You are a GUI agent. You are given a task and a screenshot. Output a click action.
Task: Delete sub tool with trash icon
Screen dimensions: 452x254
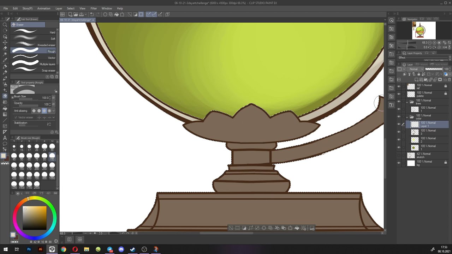tap(56, 77)
